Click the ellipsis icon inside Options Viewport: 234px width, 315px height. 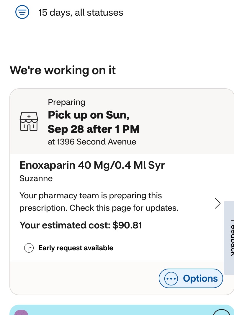[171, 279]
